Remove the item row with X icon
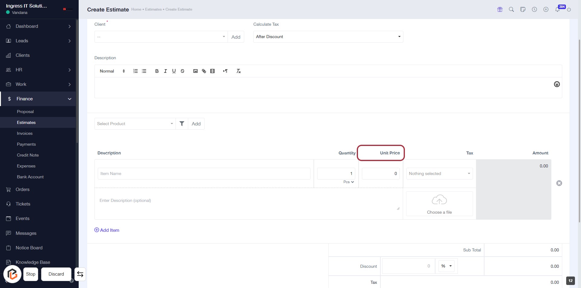This screenshot has height=288, width=581. point(559,183)
